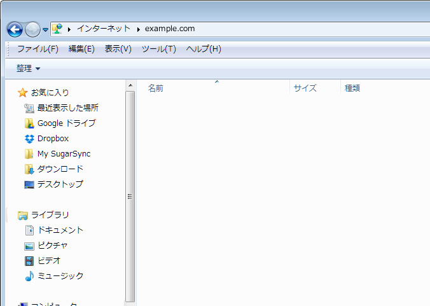Sort by the サイズ column header
The image size is (430, 306).
(305, 88)
